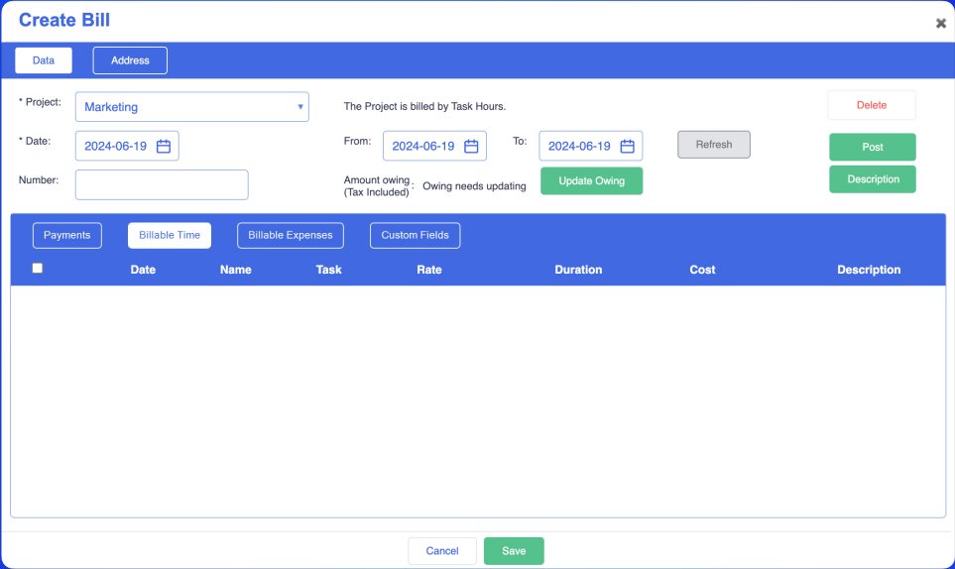The width and height of the screenshot is (955, 569).
Task: Click the green Description button
Action: click(x=873, y=179)
